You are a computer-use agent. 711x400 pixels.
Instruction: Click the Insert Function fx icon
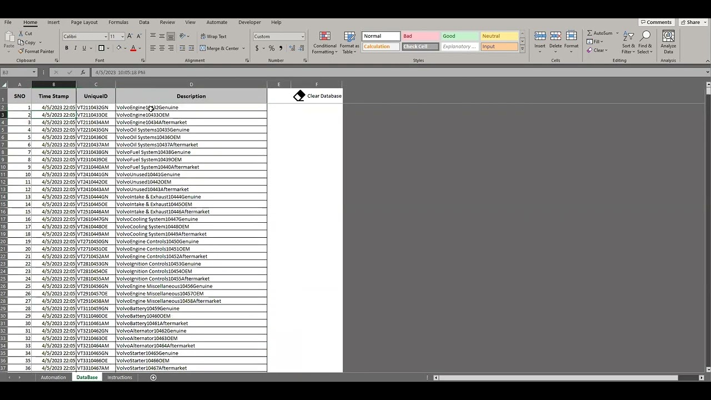point(83,72)
